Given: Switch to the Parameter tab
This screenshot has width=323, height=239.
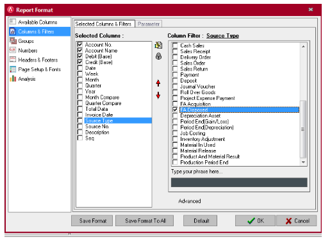Looking at the screenshot, I should pyautogui.click(x=149, y=24).
